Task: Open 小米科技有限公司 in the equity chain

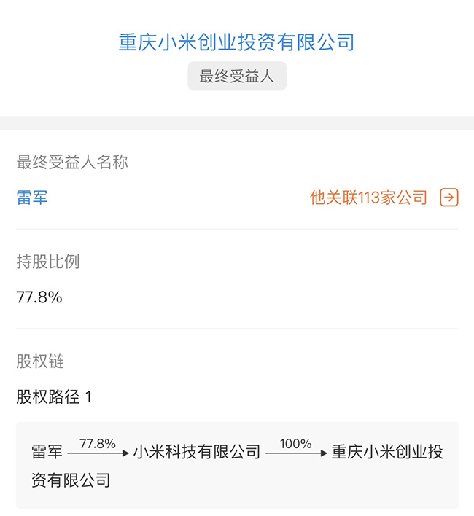Action: 196,453
